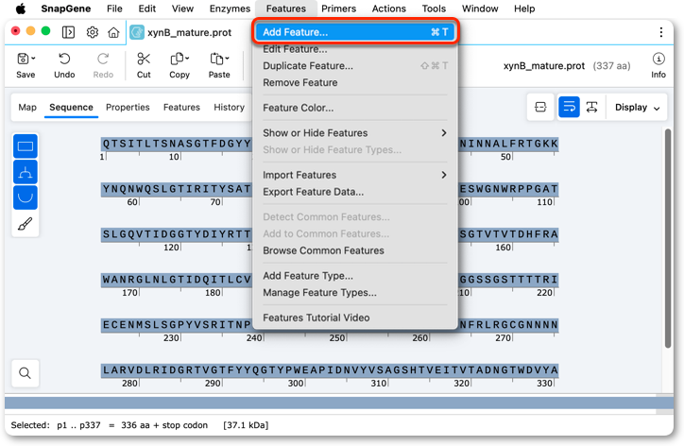Image resolution: width=684 pixels, height=446 pixels.
Task: Open the Primers menu
Action: tap(338, 9)
